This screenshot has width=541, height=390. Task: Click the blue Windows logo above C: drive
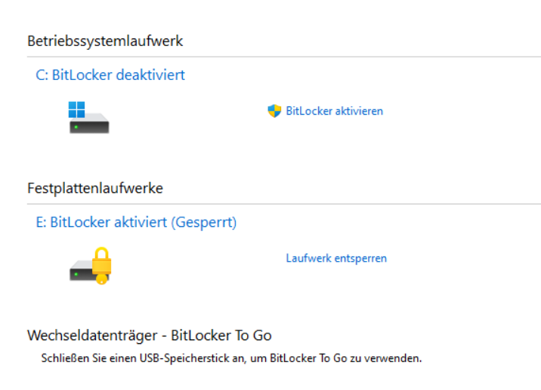[x=76, y=109]
